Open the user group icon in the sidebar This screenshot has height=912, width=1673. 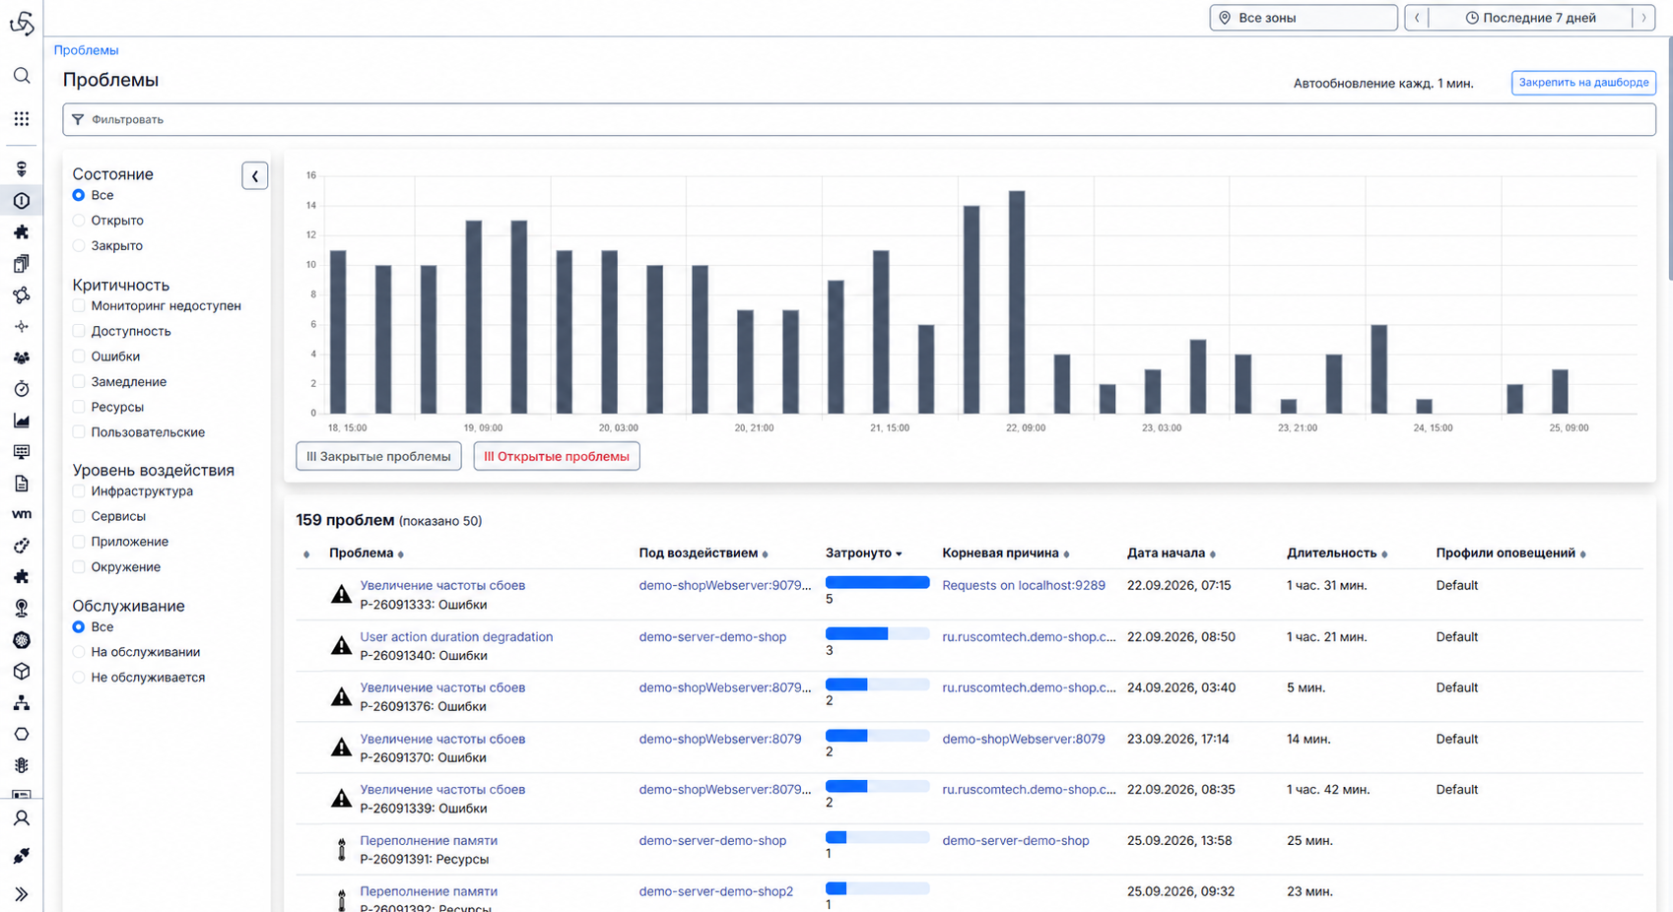(x=22, y=358)
